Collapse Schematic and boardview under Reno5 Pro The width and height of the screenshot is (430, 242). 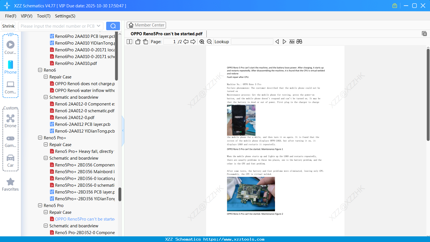coord(46,226)
